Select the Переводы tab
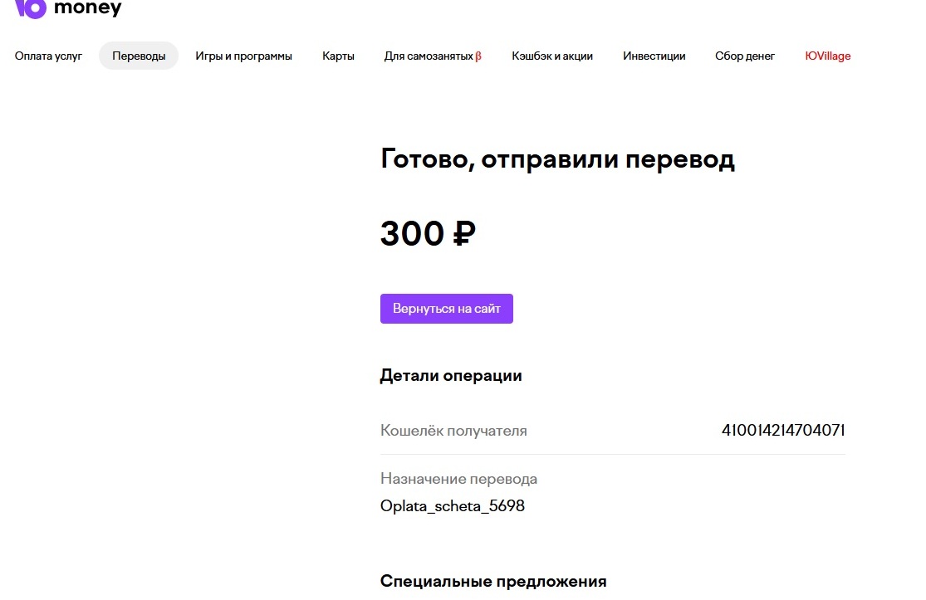The width and height of the screenshot is (926, 600). click(x=139, y=56)
